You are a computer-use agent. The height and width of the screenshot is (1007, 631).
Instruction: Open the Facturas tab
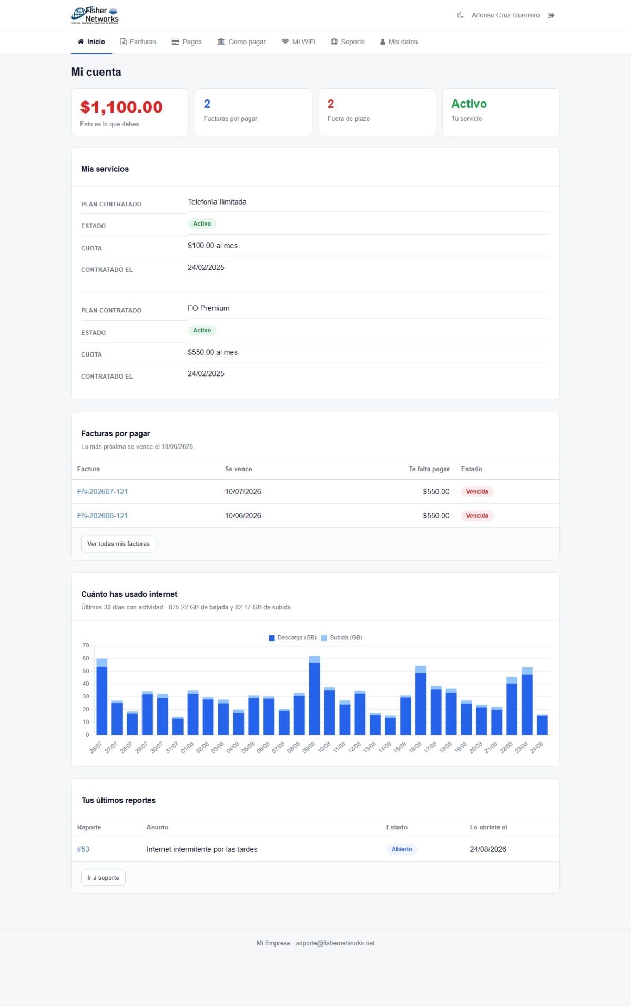pos(138,42)
